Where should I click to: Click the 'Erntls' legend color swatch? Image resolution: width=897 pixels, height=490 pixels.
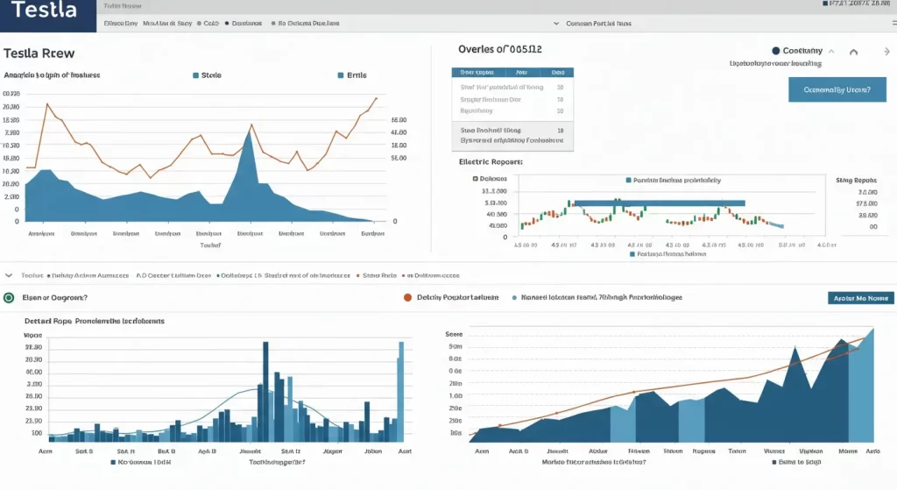click(x=341, y=75)
